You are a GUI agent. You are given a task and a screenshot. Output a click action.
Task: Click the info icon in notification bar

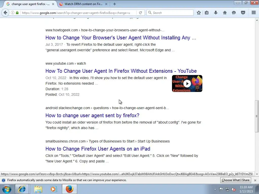(4, 180)
